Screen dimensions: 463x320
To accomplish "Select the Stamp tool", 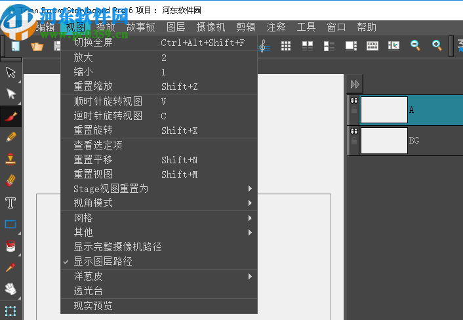I will point(10,159).
